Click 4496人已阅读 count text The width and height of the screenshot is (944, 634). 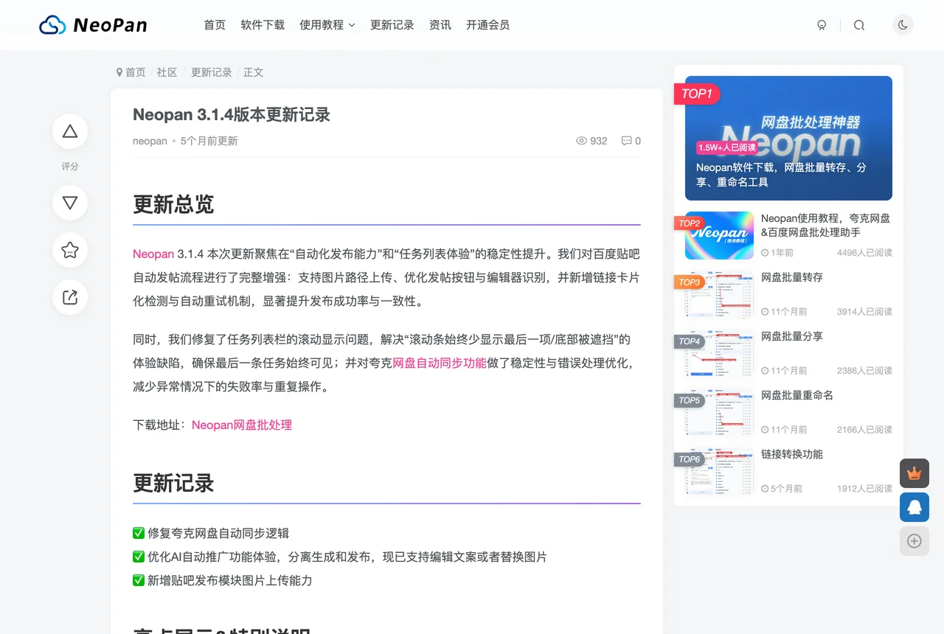coord(864,253)
